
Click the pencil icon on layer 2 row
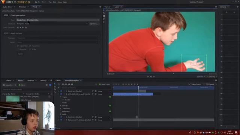[x=93, y=94]
